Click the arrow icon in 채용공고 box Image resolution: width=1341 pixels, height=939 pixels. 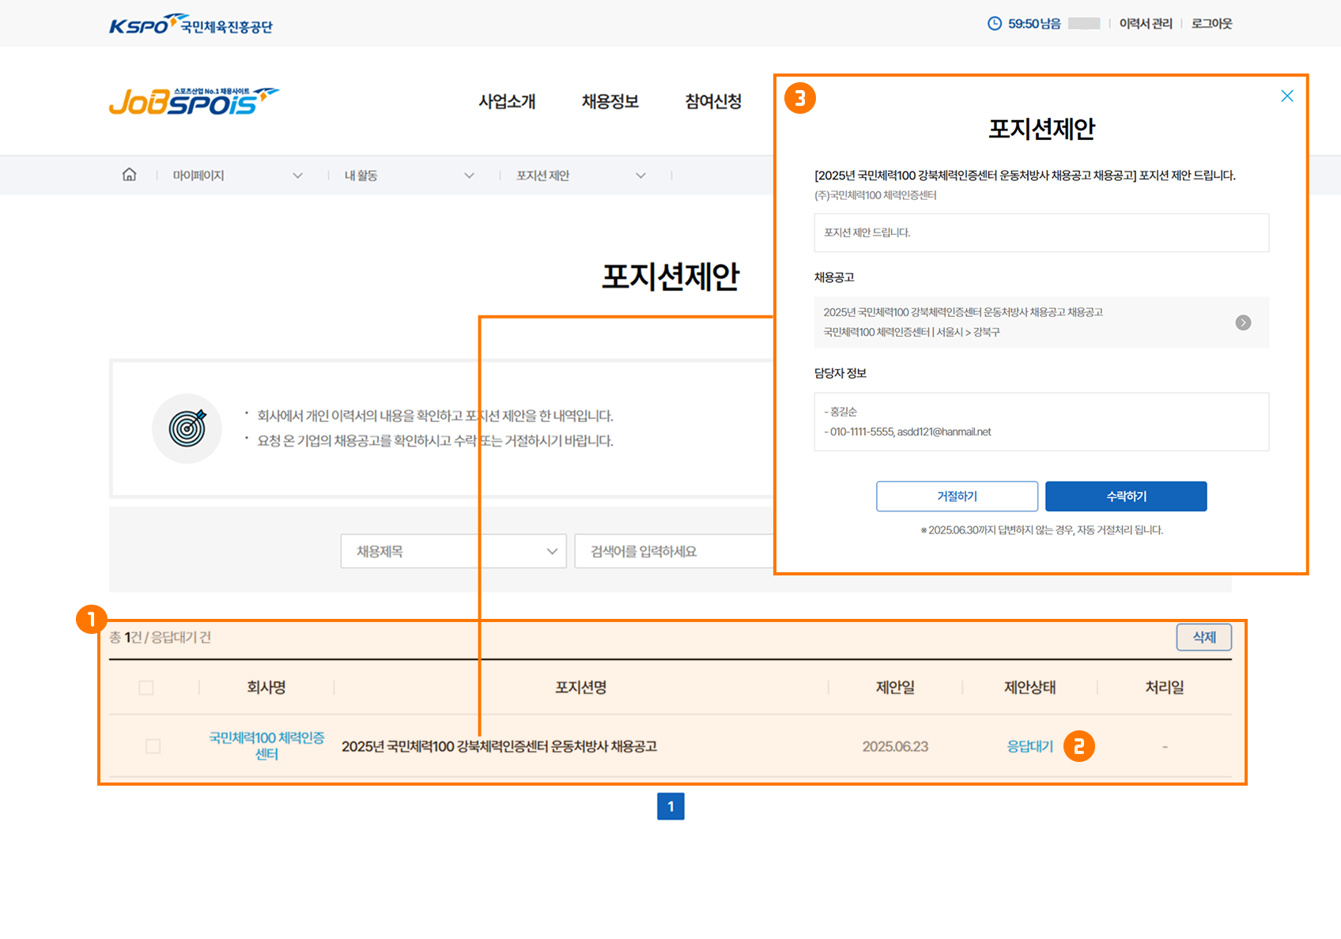(x=1243, y=322)
